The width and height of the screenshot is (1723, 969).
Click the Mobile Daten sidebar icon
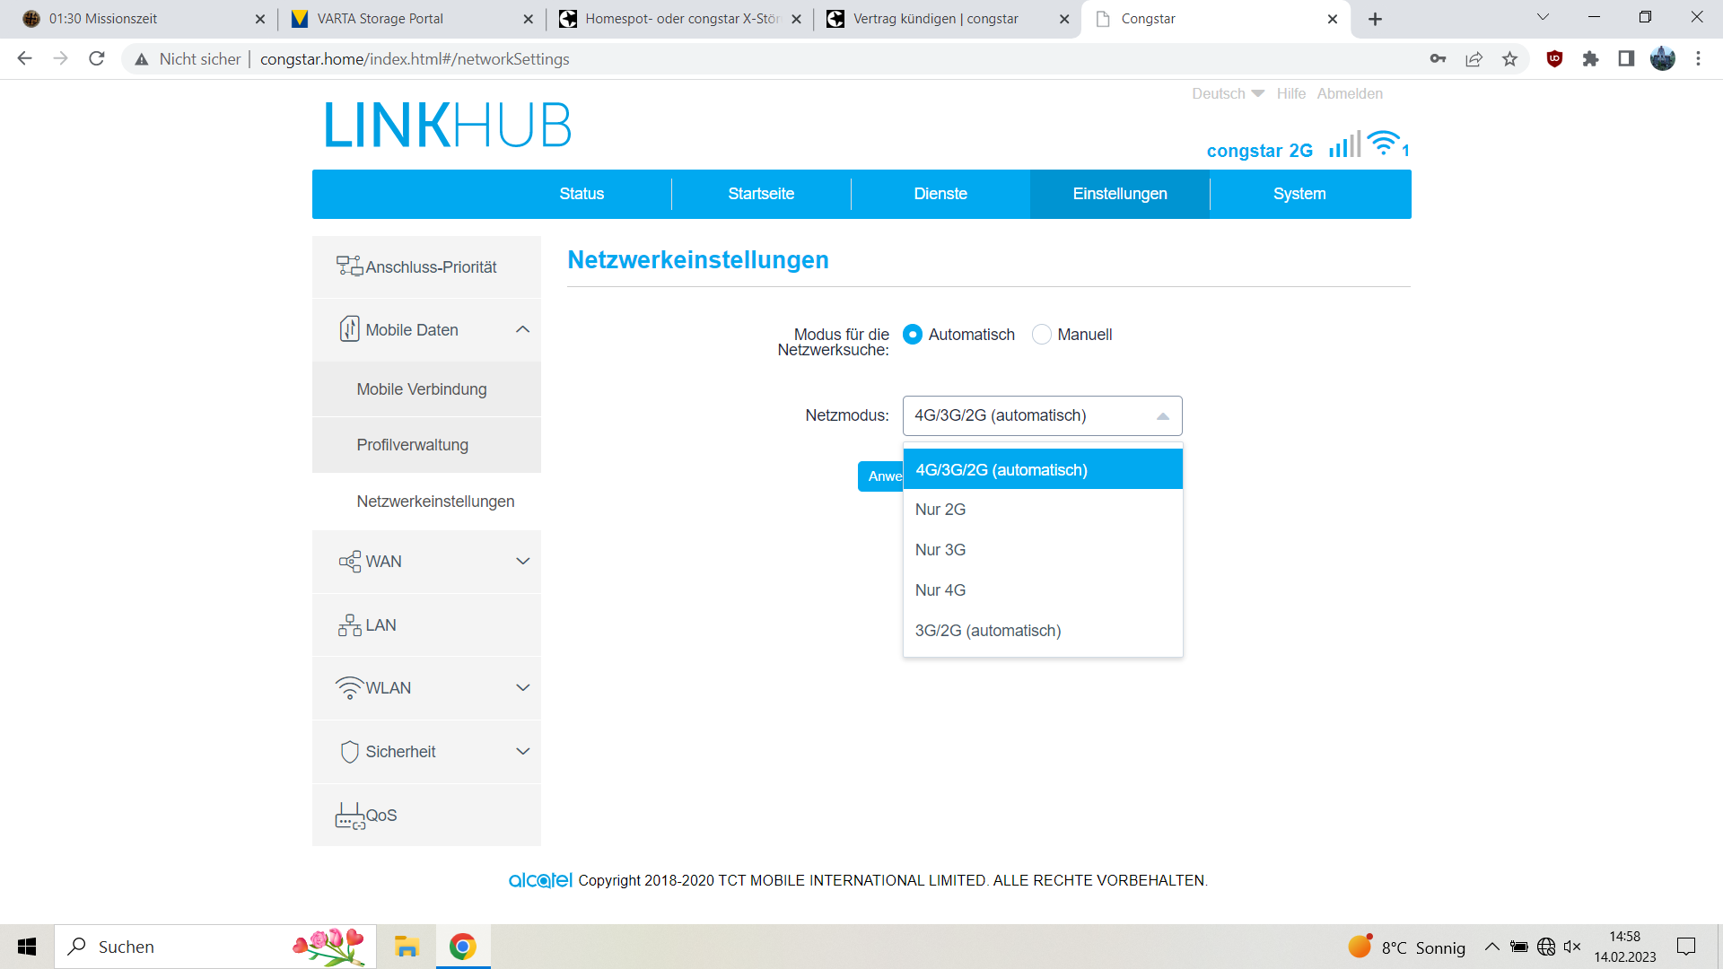(x=349, y=329)
